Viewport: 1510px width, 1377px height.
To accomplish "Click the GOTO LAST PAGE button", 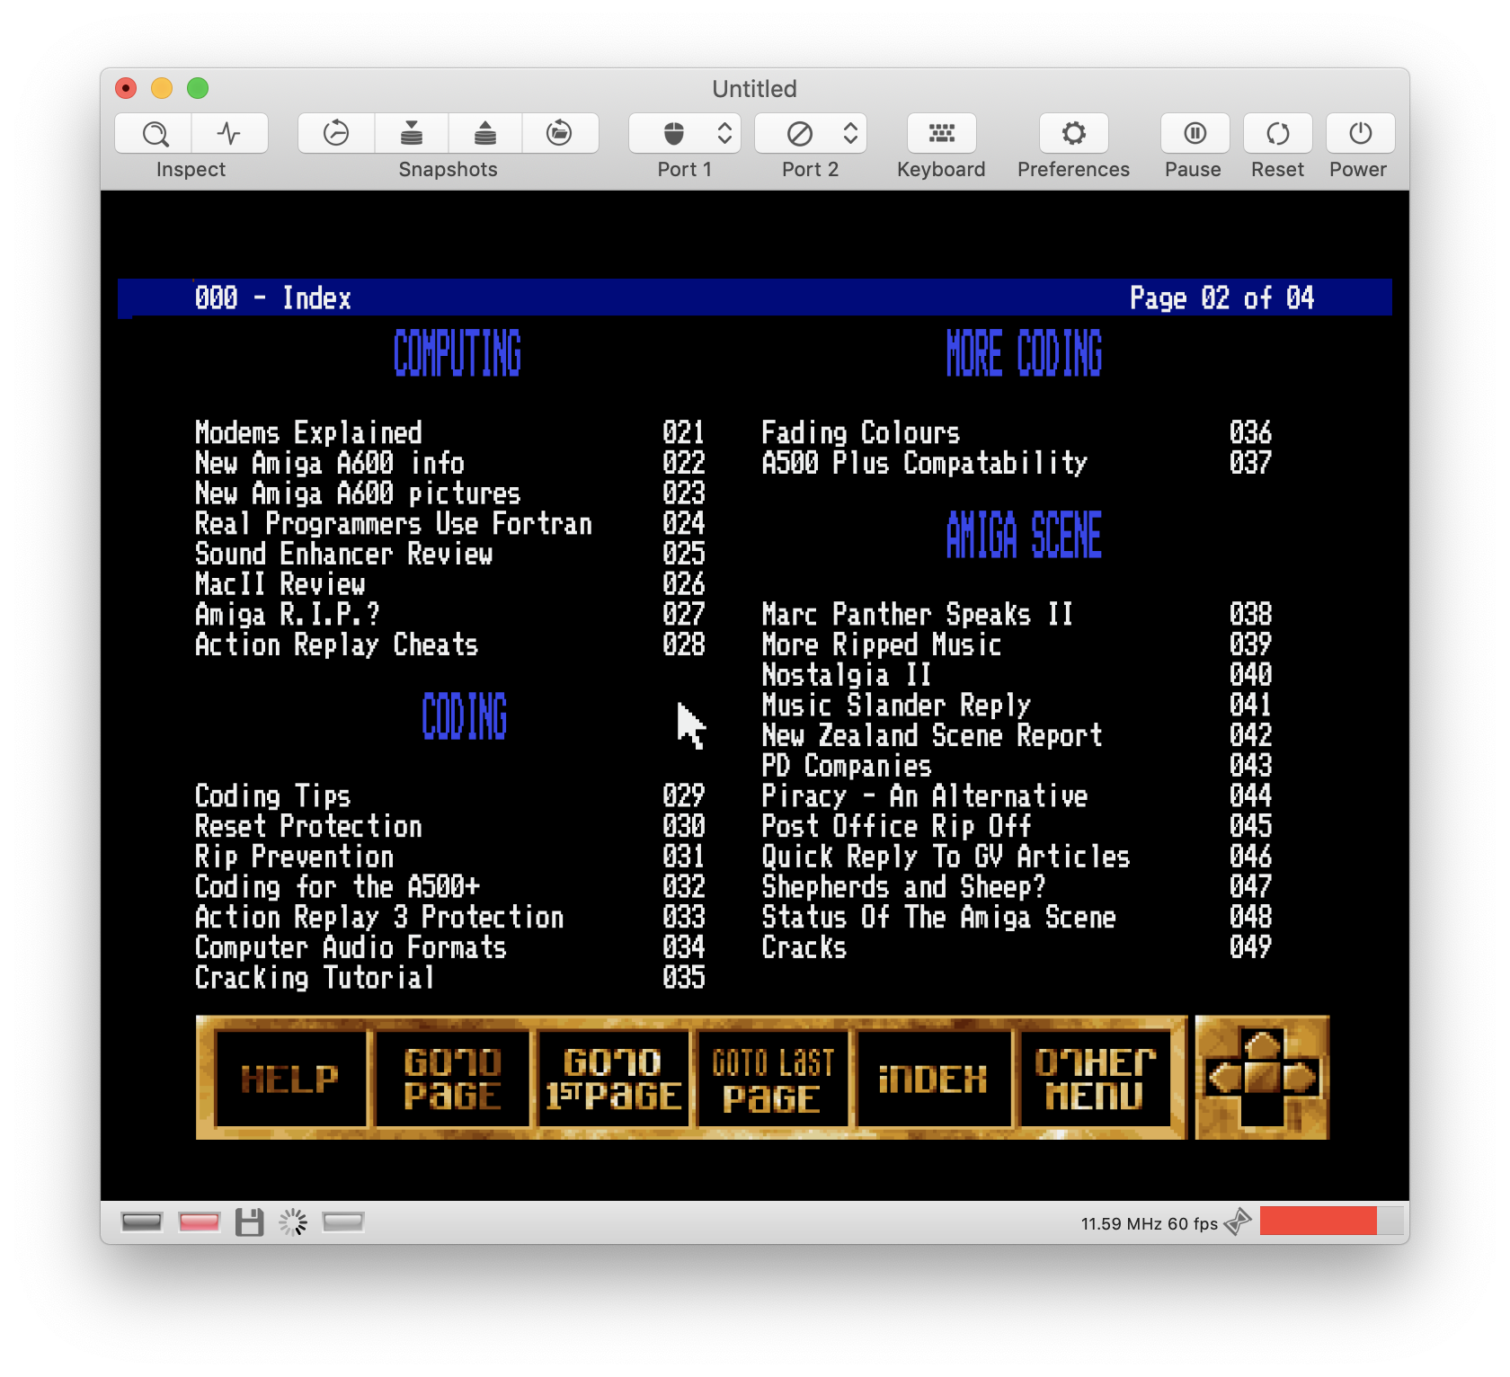I will tap(773, 1079).
